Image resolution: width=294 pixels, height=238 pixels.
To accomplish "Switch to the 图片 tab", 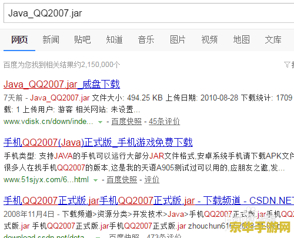I will click(178, 40).
